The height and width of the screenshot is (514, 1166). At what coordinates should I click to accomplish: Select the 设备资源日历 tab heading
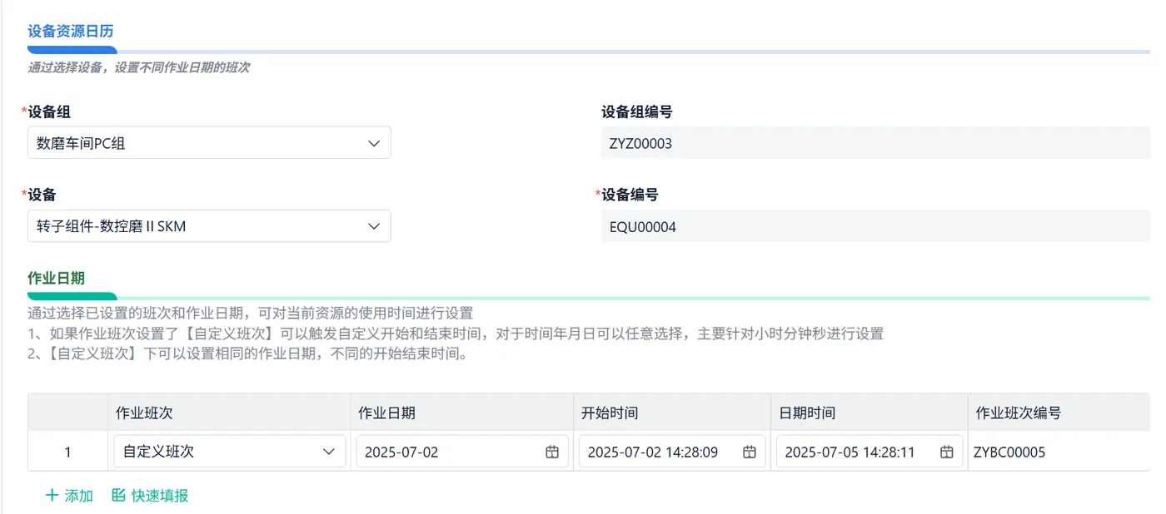tap(71, 31)
